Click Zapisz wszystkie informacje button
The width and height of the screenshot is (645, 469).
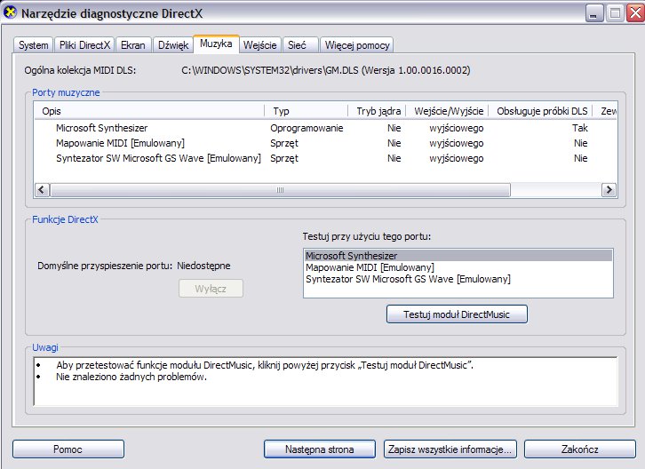[x=450, y=449]
